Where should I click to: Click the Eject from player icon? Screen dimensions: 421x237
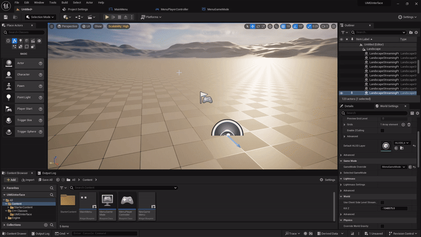pyautogui.click(x=125, y=17)
